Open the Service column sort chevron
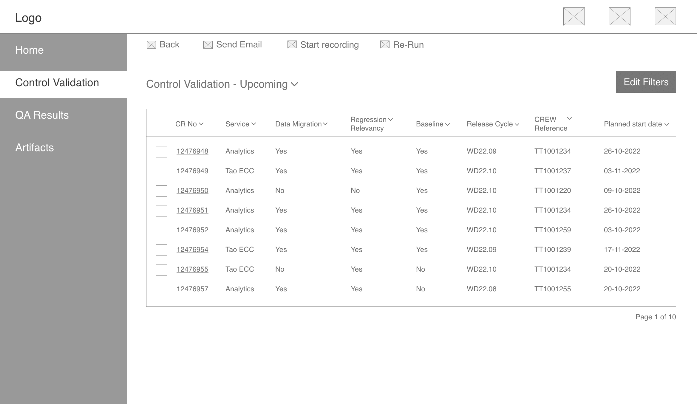The width and height of the screenshot is (697, 404). click(254, 124)
